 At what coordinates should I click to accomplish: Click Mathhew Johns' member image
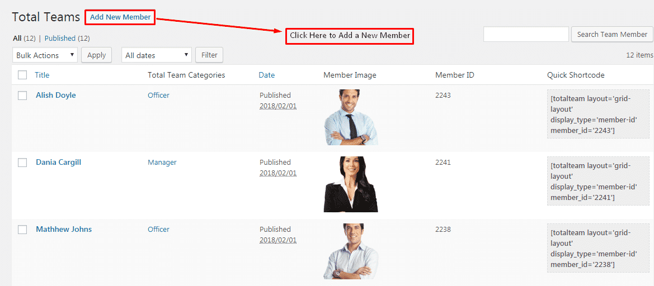[x=351, y=251]
